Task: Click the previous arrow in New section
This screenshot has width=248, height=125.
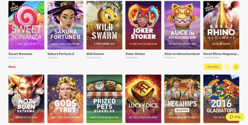Action: [x=227, y=67]
